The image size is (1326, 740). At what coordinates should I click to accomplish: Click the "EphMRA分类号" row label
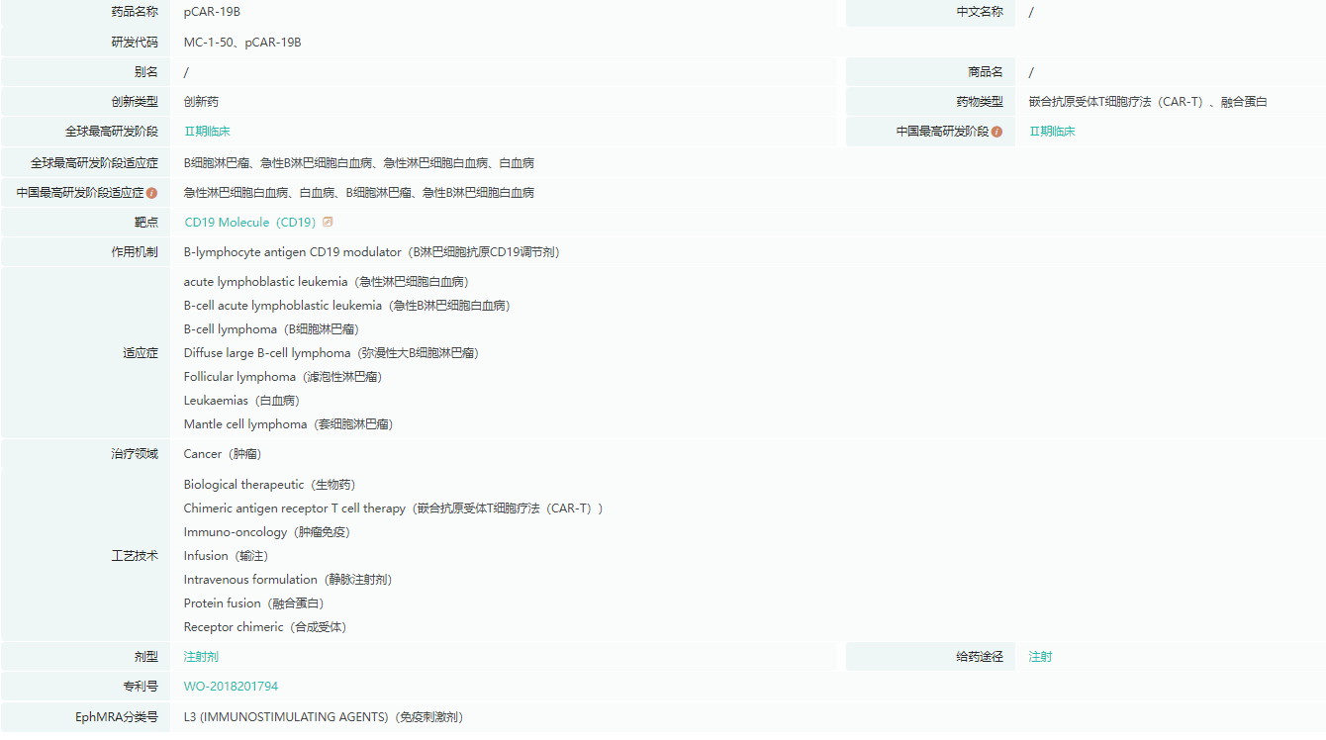coord(117,717)
